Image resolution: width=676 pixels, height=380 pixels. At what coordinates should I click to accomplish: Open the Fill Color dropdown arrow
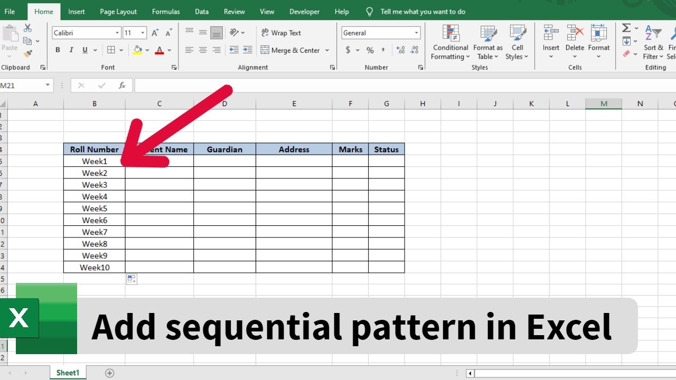(147, 51)
